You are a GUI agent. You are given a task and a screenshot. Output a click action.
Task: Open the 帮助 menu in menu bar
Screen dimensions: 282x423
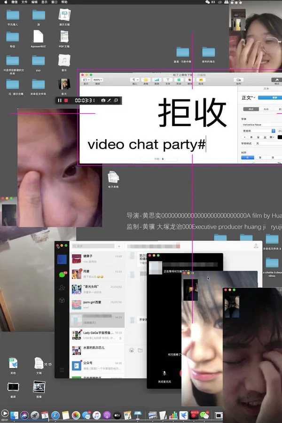pos(64,2)
